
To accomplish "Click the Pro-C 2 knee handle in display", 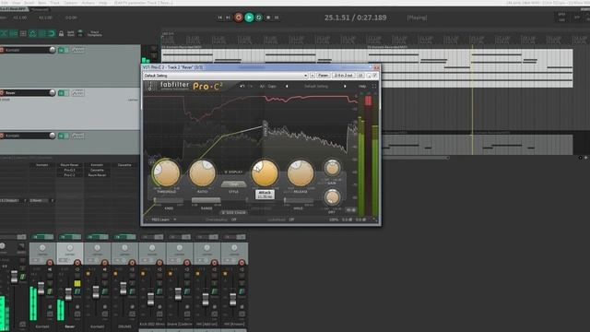I will click(x=265, y=128).
